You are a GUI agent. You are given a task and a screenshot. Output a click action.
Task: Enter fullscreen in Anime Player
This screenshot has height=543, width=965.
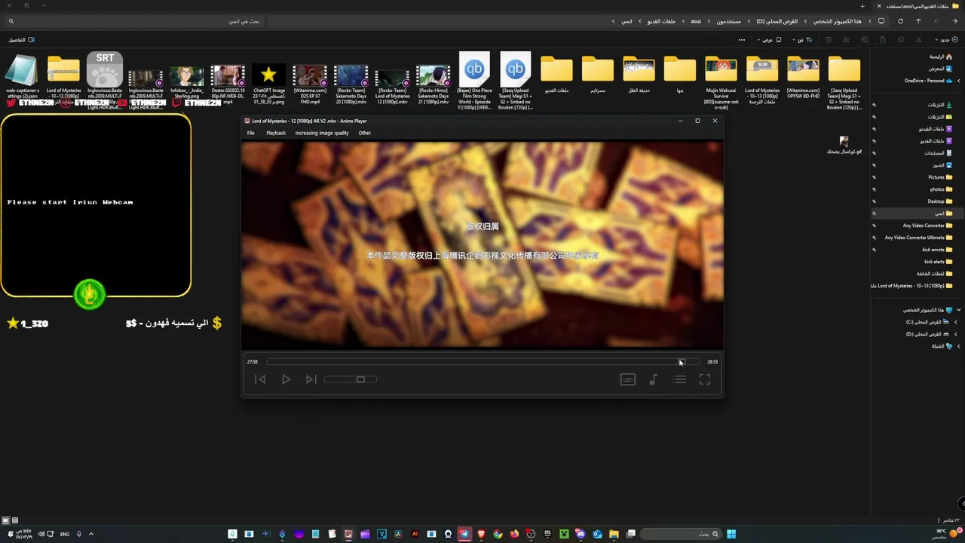tap(705, 379)
